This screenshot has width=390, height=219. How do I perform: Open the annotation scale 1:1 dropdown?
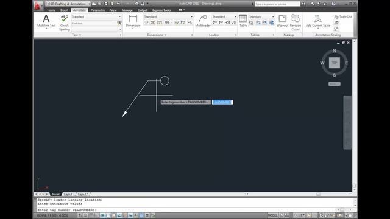tap(299, 215)
